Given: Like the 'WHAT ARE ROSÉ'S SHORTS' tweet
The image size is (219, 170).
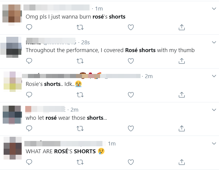Looking at the screenshot, I should tap(131, 162).
